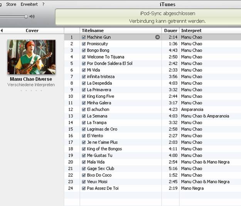Screen dimensions: 241x206
Task: Toggle the La Trampa checkbox
Action: (x=84, y=123)
